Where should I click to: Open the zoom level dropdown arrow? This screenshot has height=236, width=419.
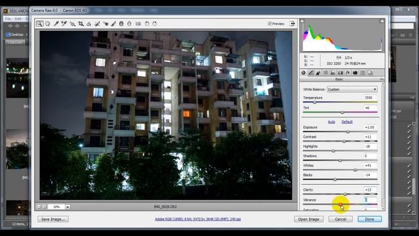tap(67, 207)
